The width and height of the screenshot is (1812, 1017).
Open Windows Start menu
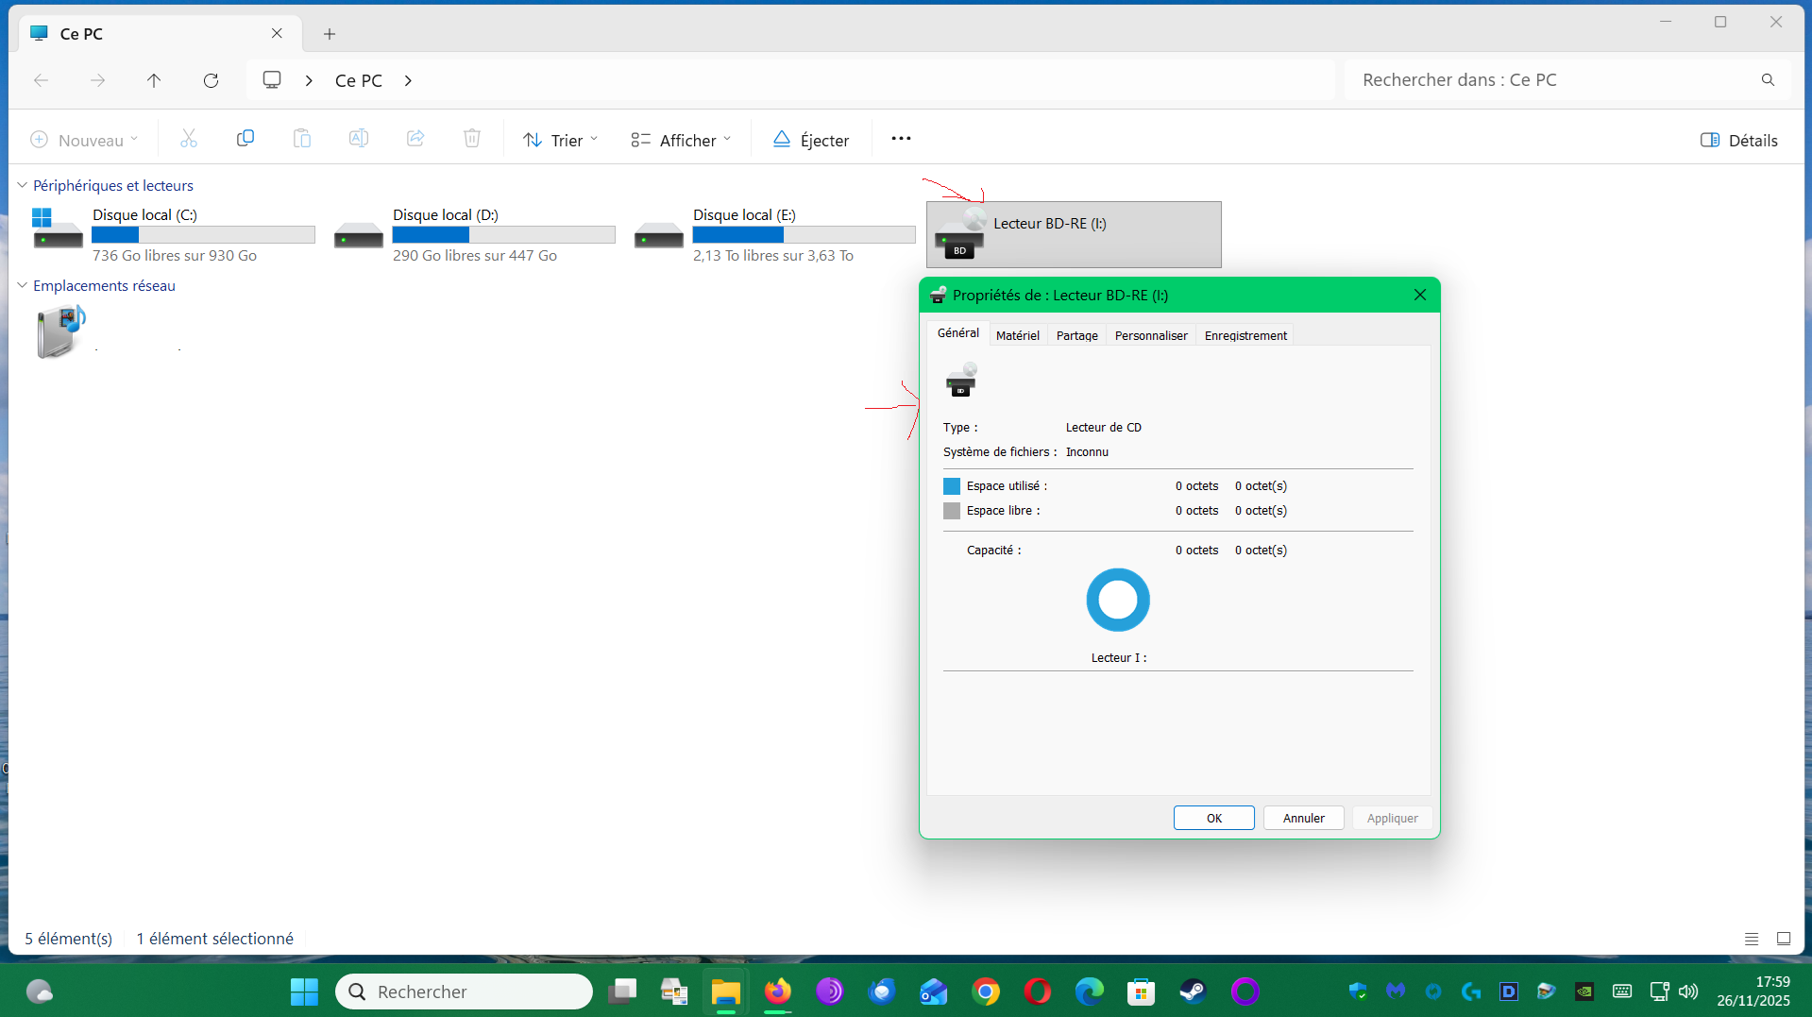pos(304,992)
